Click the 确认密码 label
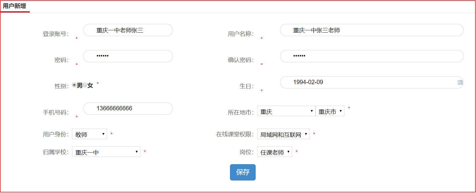 241,60
